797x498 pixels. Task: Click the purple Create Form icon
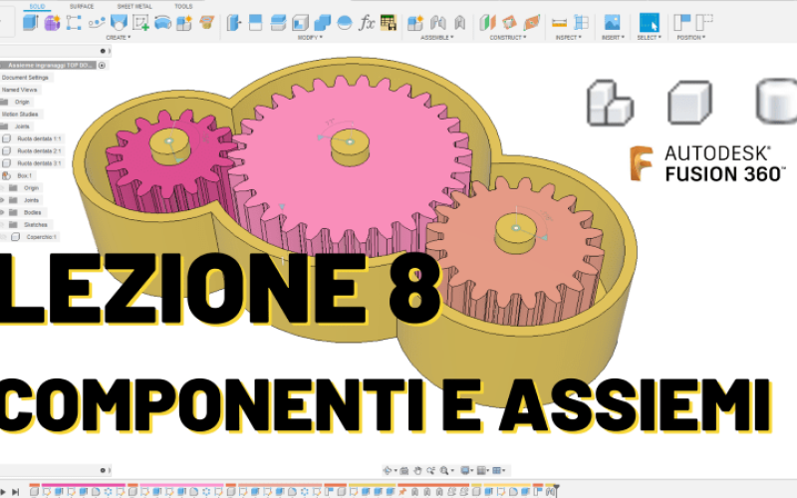coord(52,23)
